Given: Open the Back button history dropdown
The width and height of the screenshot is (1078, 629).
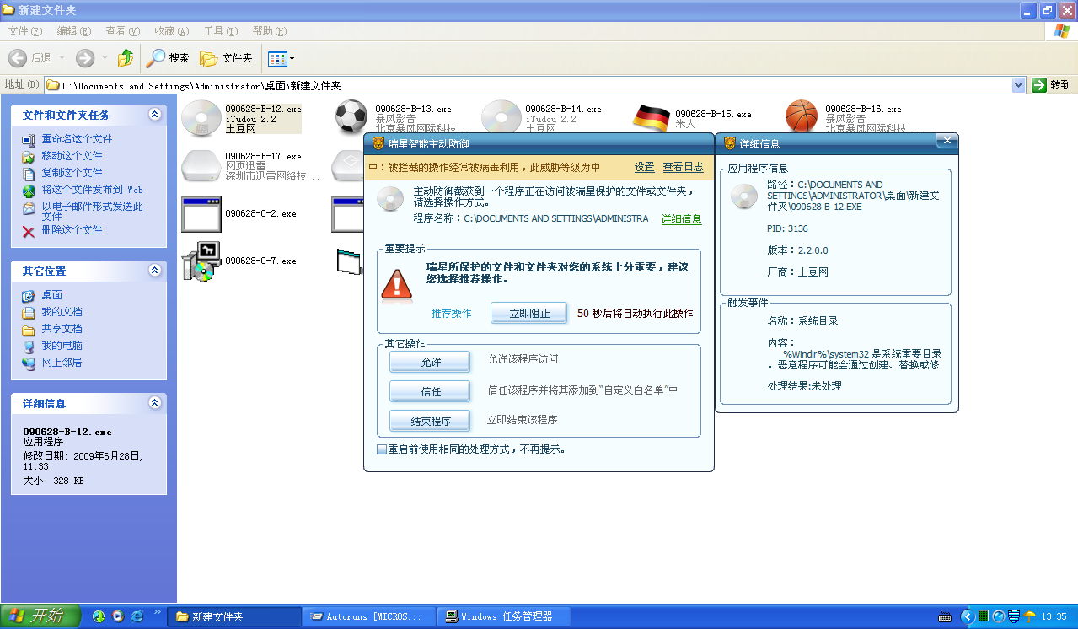Looking at the screenshot, I should pyautogui.click(x=62, y=58).
